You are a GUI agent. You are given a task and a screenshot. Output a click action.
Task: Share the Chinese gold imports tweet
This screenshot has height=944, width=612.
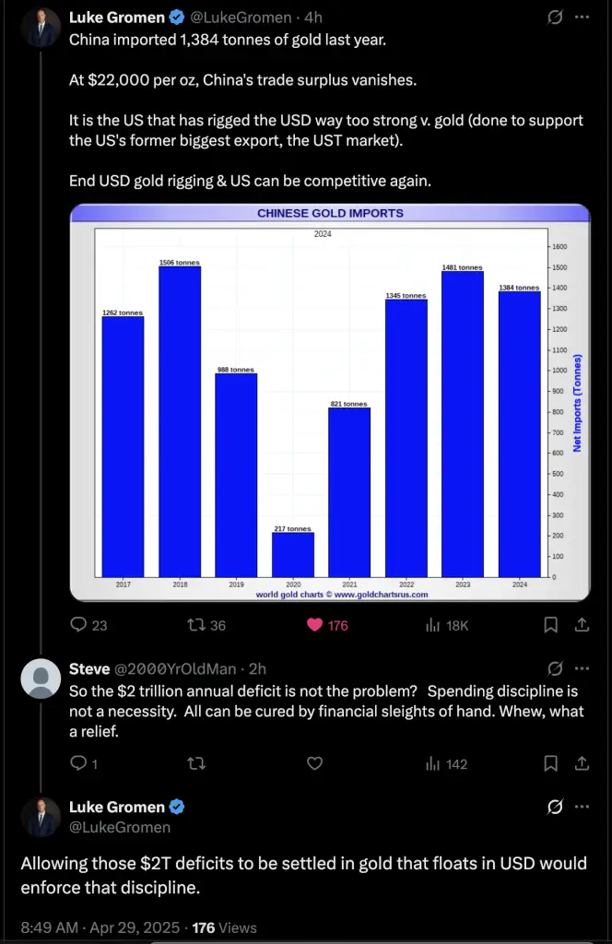click(582, 625)
